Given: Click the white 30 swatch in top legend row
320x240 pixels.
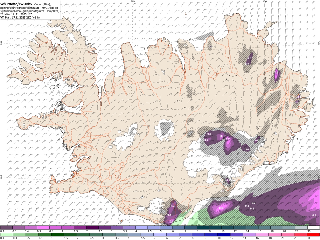Looking at the screenshot, I should coord(313,228).
